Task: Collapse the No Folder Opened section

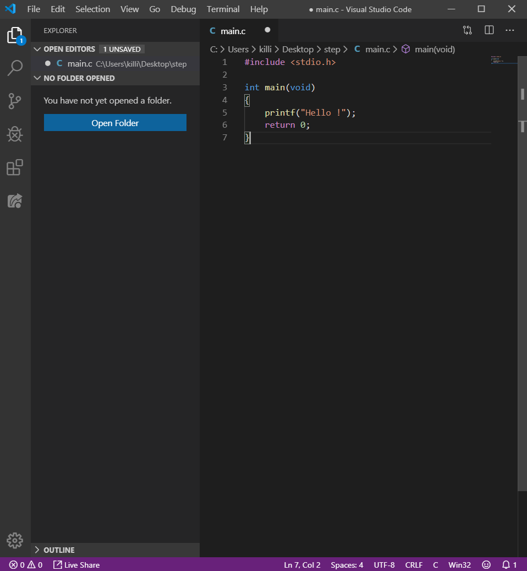Action: coord(37,78)
